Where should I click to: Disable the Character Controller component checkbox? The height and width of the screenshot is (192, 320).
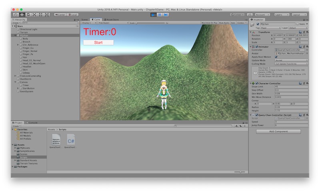coord(257,83)
